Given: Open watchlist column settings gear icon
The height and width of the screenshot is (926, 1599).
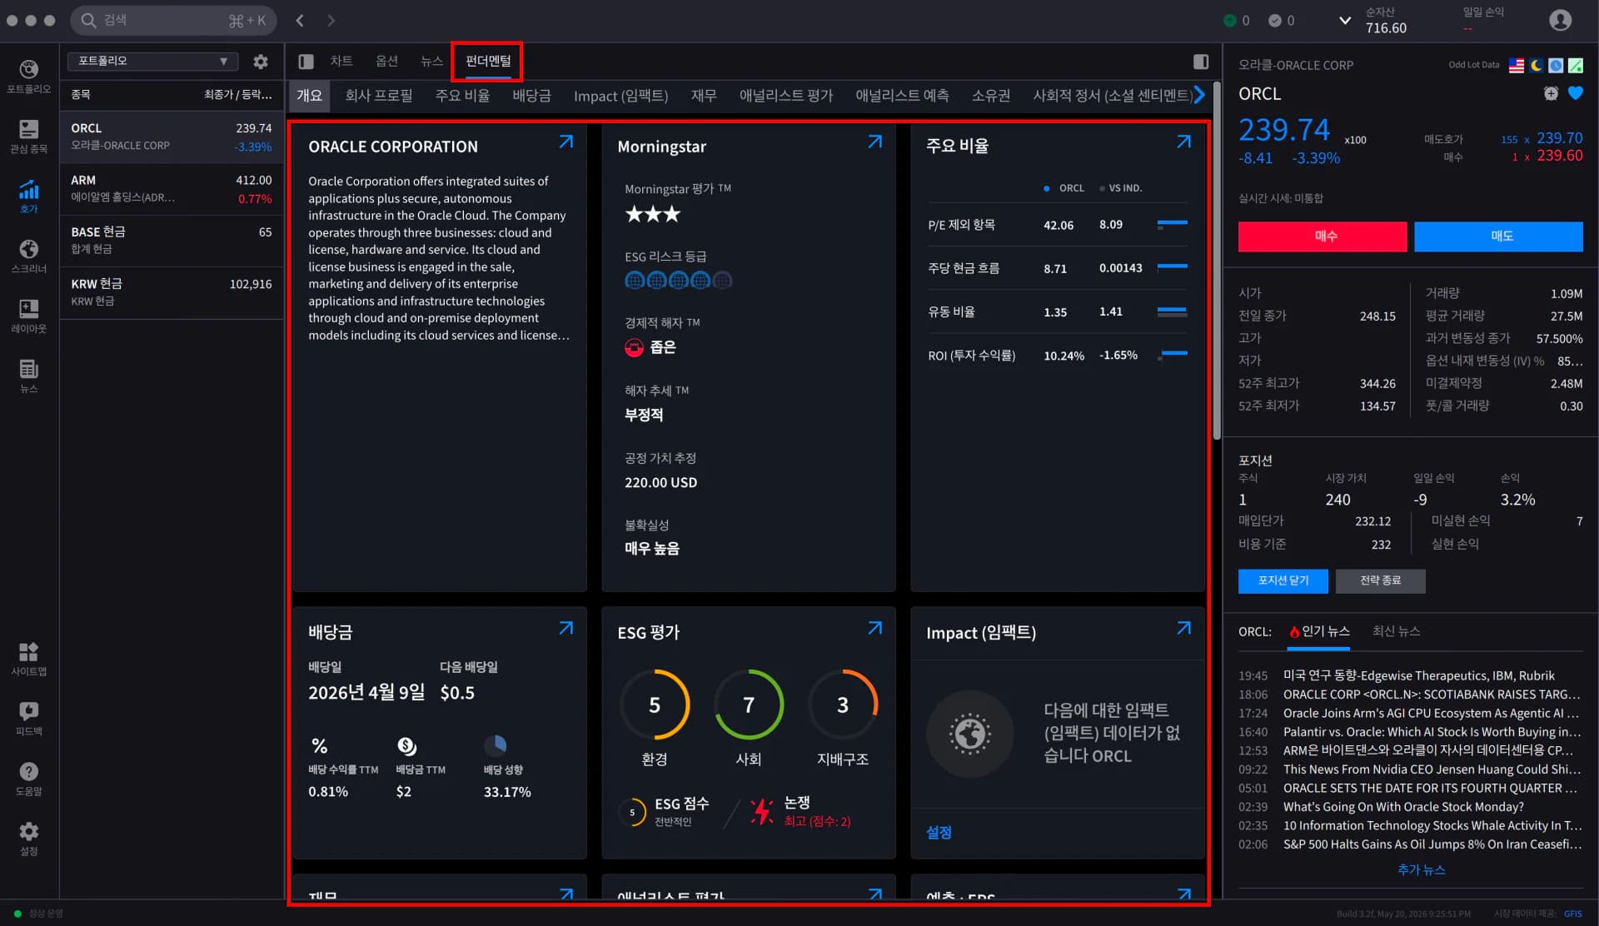Looking at the screenshot, I should pyautogui.click(x=261, y=61).
